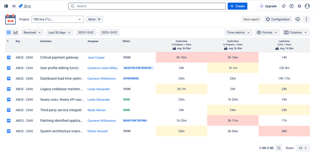This screenshot has width=315, height=156.
Task: Refresh the table with the reload icon
Action: tap(279, 148)
